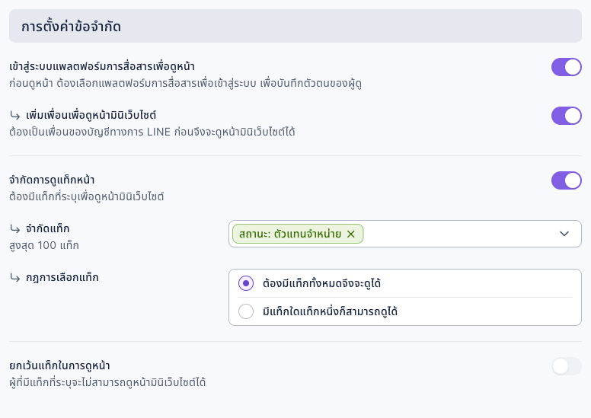Image resolution: width=591 pixels, height=418 pixels.
Task: Click the สูงสุด 100 แท็ก hint text
Action: click(44, 245)
